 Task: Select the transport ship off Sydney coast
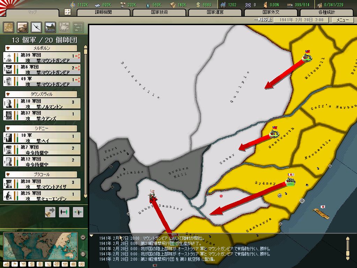[x=321, y=214]
